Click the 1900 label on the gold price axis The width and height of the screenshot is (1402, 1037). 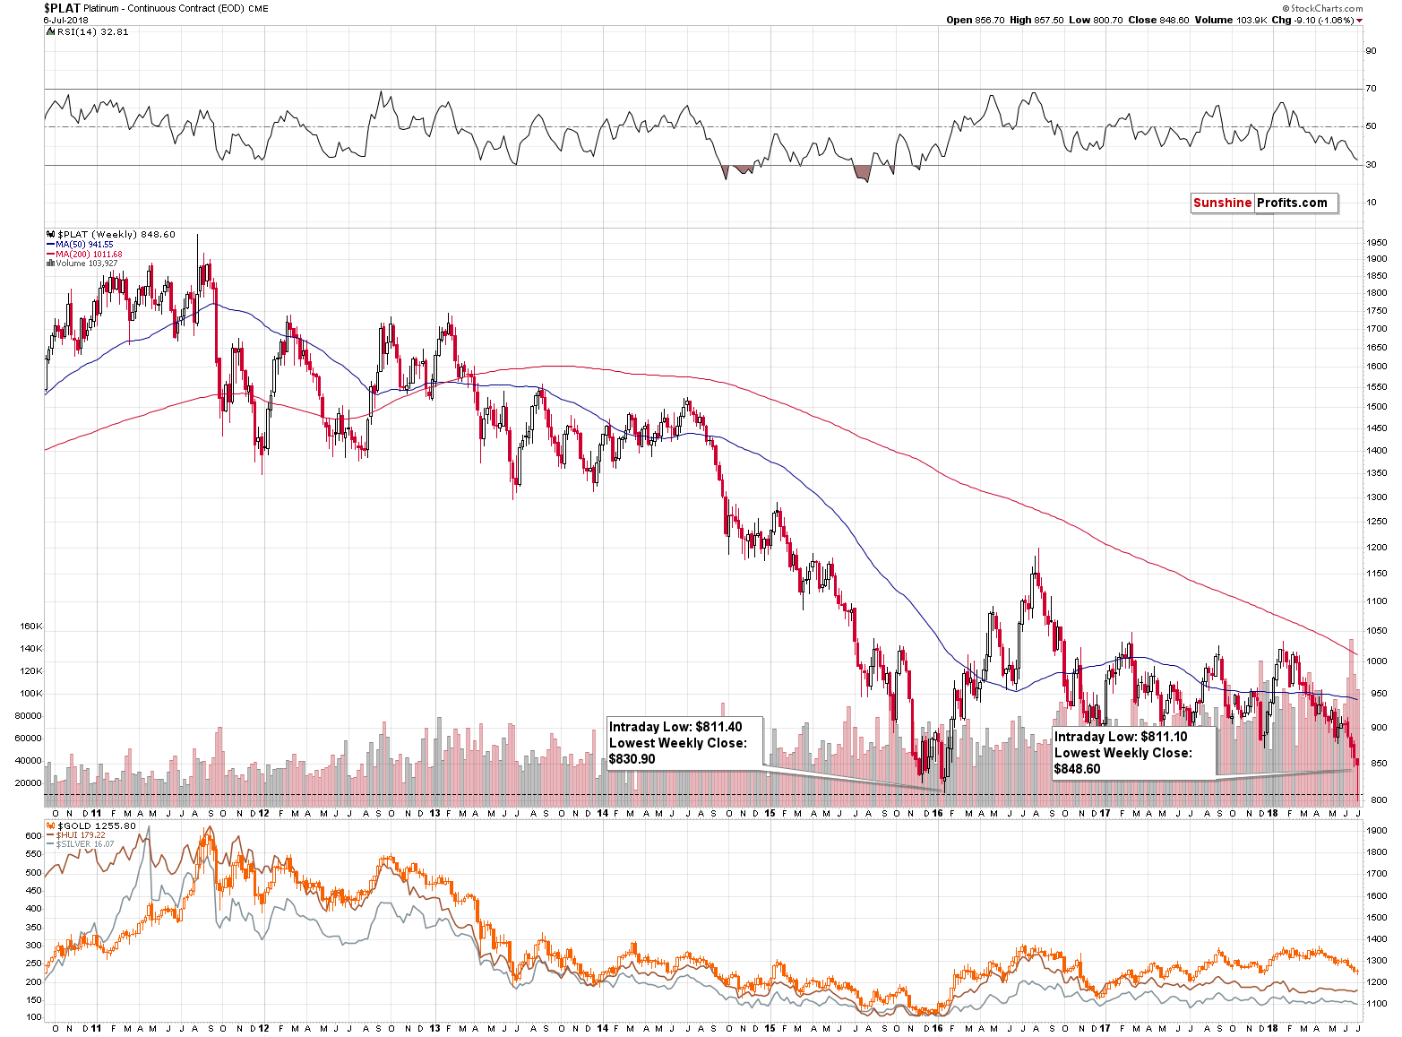click(1376, 831)
